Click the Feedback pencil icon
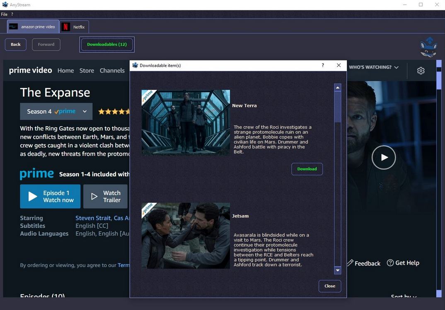This screenshot has height=310, width=445. click(350, 263)
